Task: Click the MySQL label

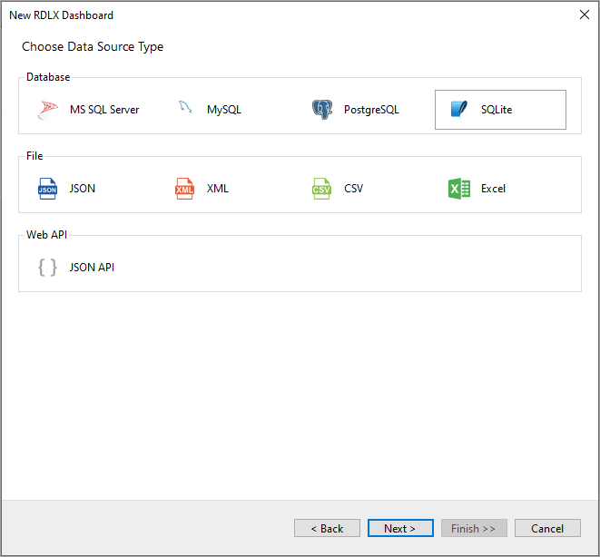Action: coord(224,110)
